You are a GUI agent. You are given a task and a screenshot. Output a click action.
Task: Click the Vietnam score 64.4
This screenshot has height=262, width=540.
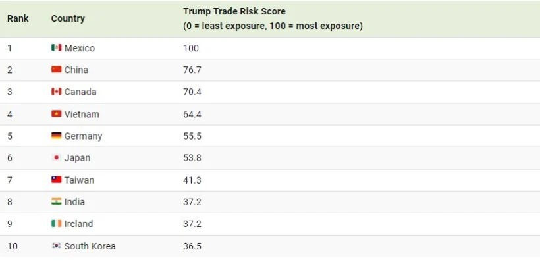point(192,115)
